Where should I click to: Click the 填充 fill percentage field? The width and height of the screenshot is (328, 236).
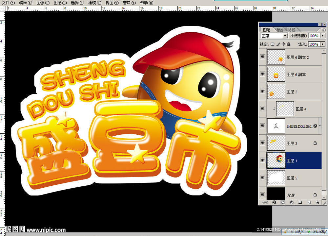point(313,44)
